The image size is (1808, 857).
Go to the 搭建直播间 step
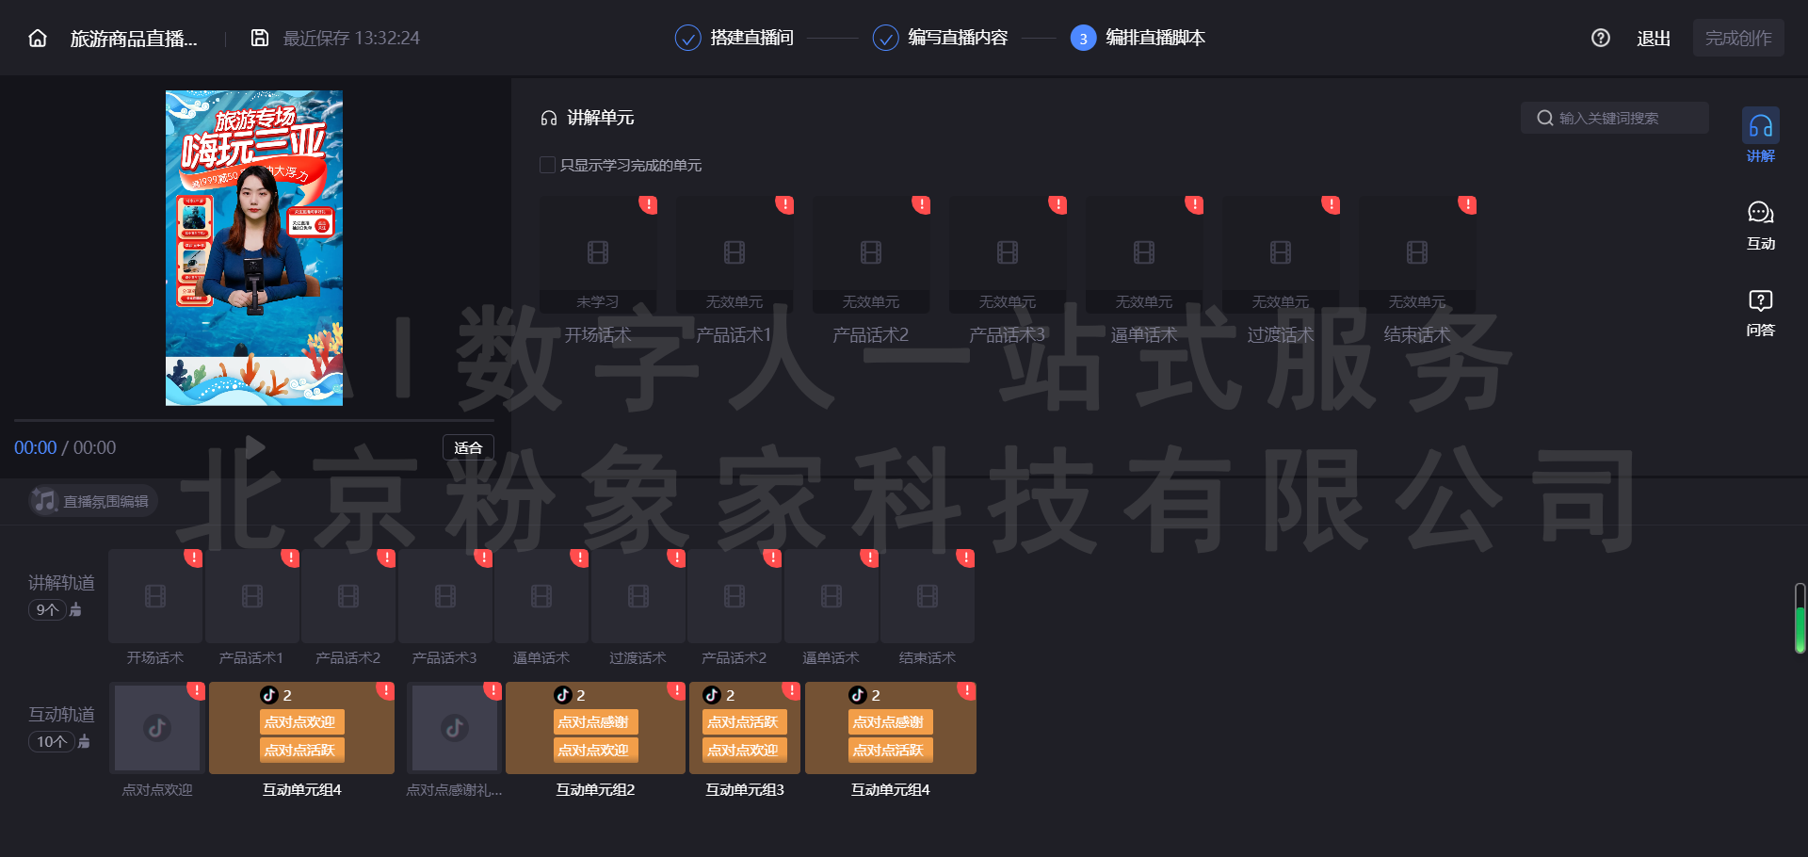click(x=734, y=39)
